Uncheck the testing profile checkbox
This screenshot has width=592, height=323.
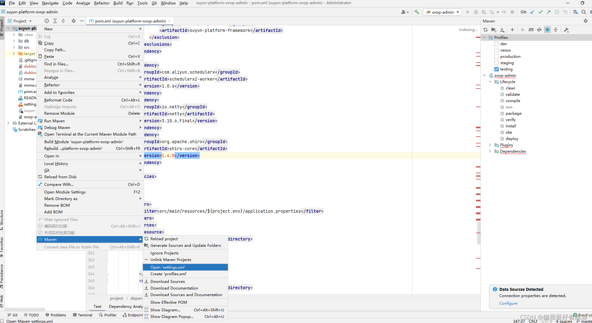pos(497,69)
